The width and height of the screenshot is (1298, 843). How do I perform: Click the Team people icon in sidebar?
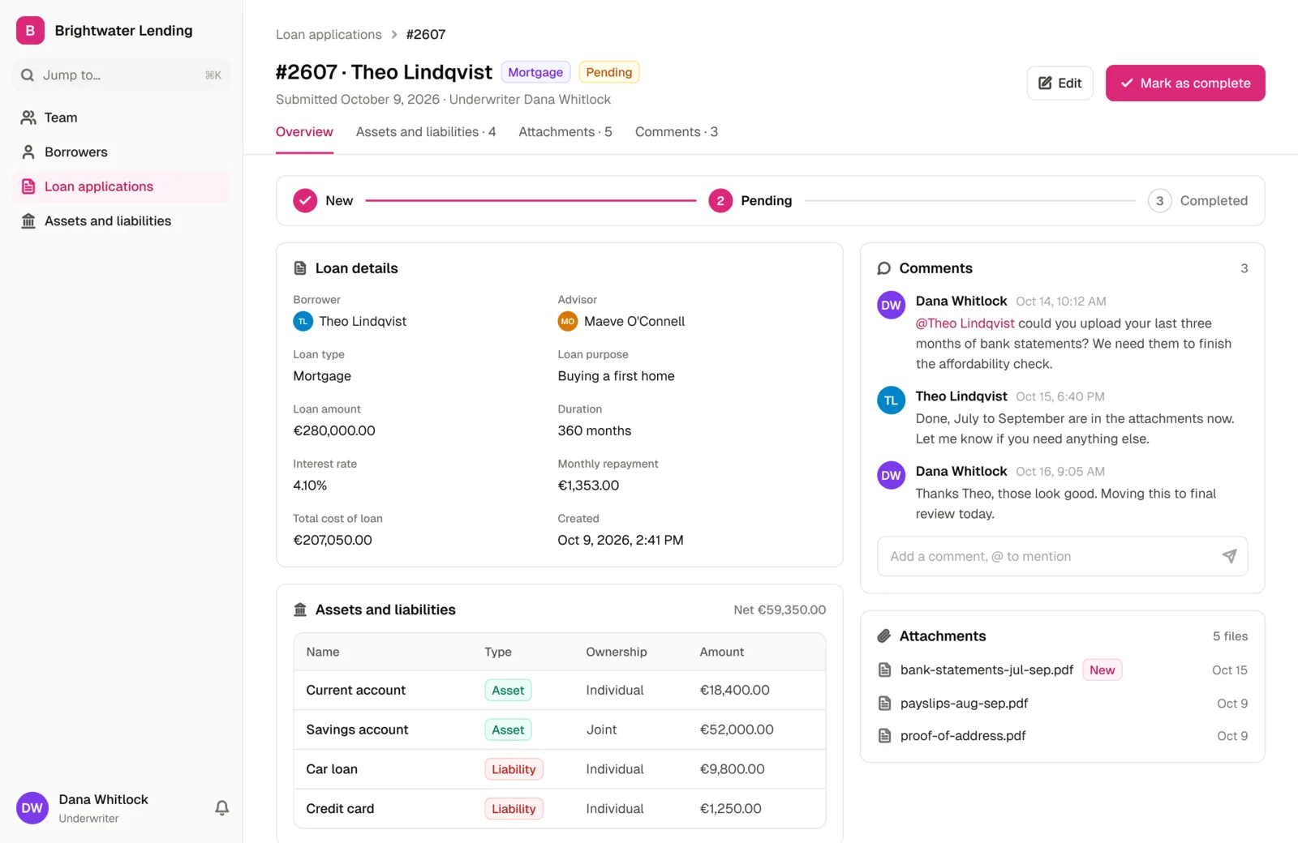click(28, 118)
